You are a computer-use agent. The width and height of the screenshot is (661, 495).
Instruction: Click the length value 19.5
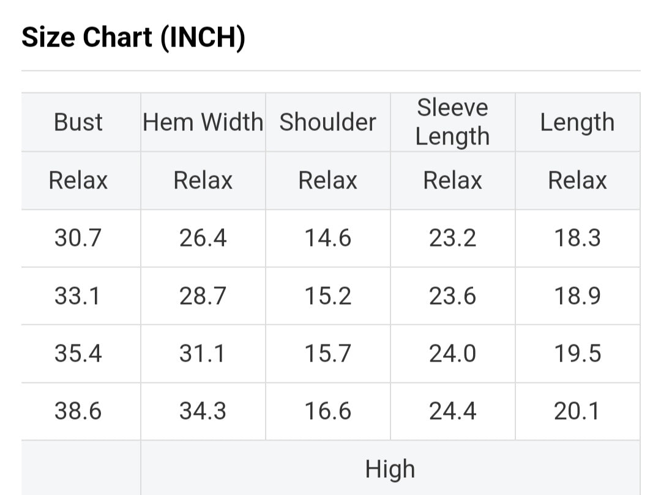577,354
